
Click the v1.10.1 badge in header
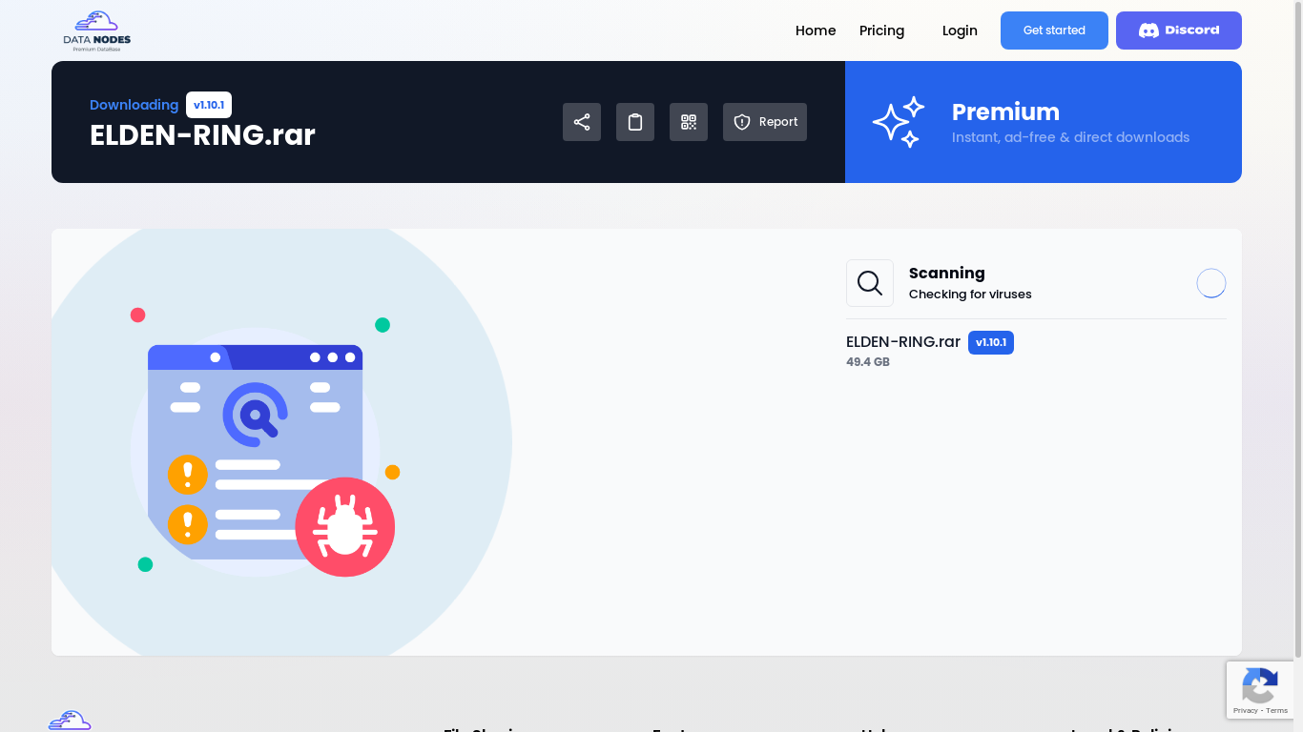pos(209,105)
